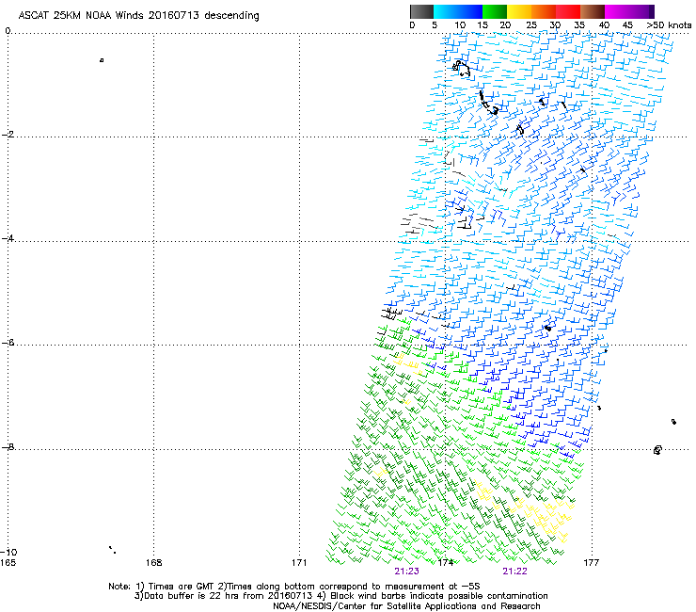Click the '40' label under the color scale

604,25
